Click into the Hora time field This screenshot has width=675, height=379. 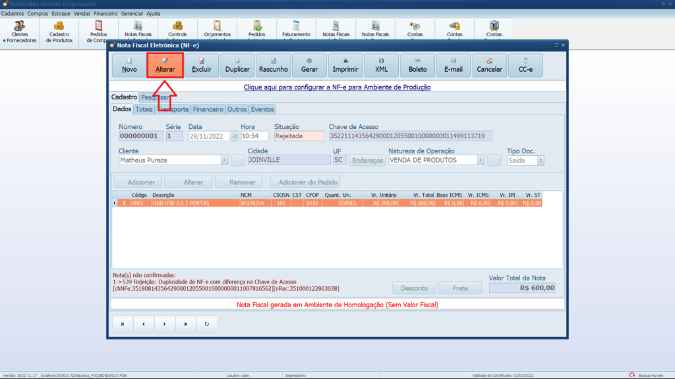tap(254, 136)
